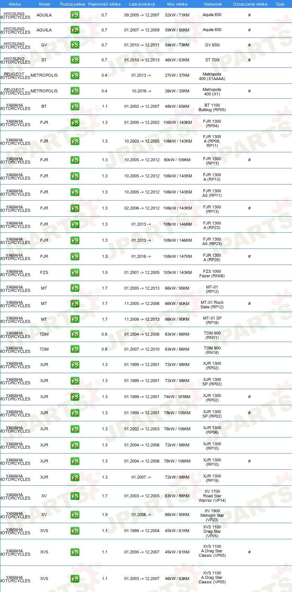Click the petrol fuel icon for GV 650i
This screenshot has height=592, width=292.
(75, 45)
